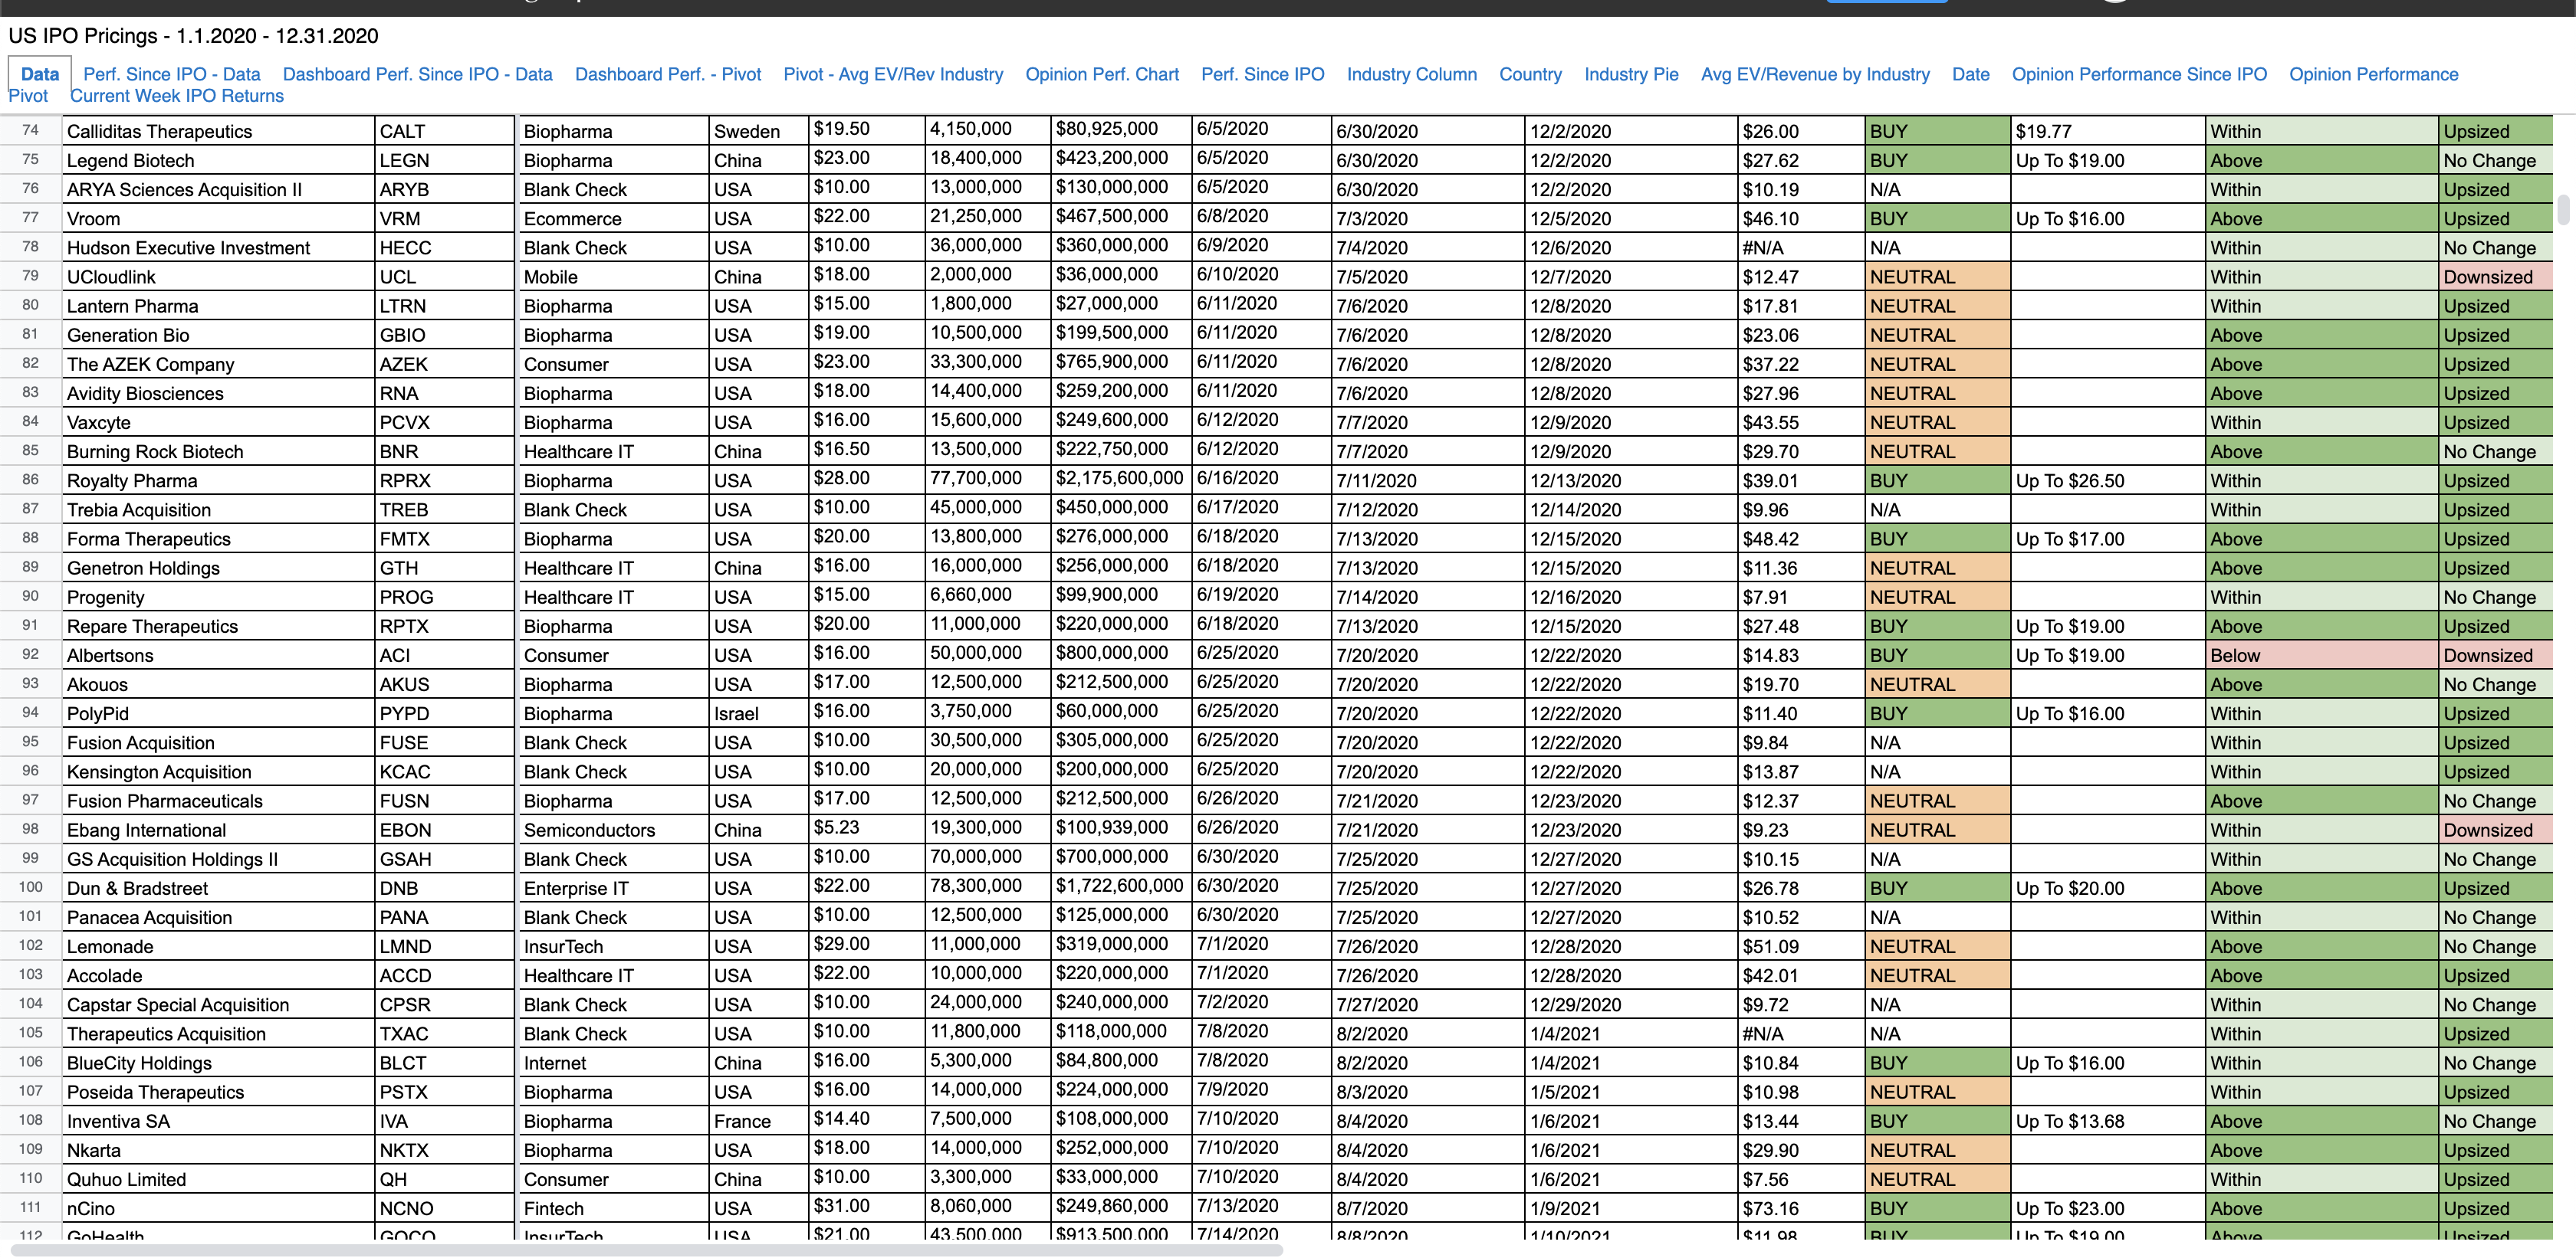Select row header number 100
This screenshot has height=1258, width=2576.
tap(30, 887)
